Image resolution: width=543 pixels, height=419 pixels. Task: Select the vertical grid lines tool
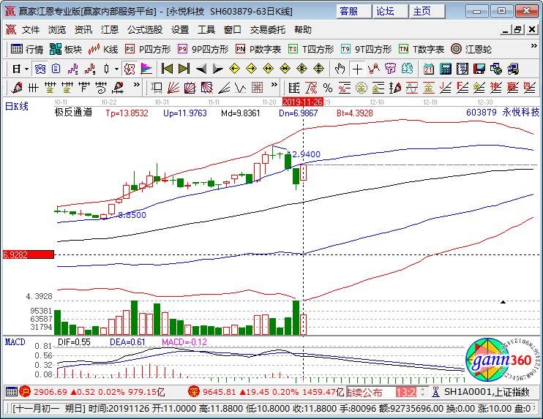coord(33,88)
